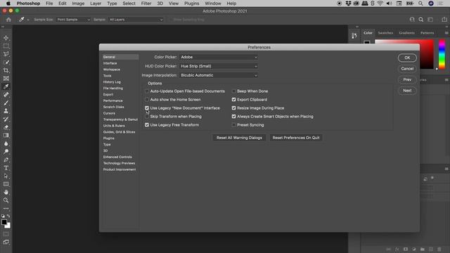Select the Lasso tool

(x=6, y=54)
